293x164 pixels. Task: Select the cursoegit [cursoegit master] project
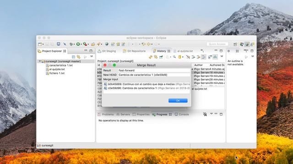63,61
